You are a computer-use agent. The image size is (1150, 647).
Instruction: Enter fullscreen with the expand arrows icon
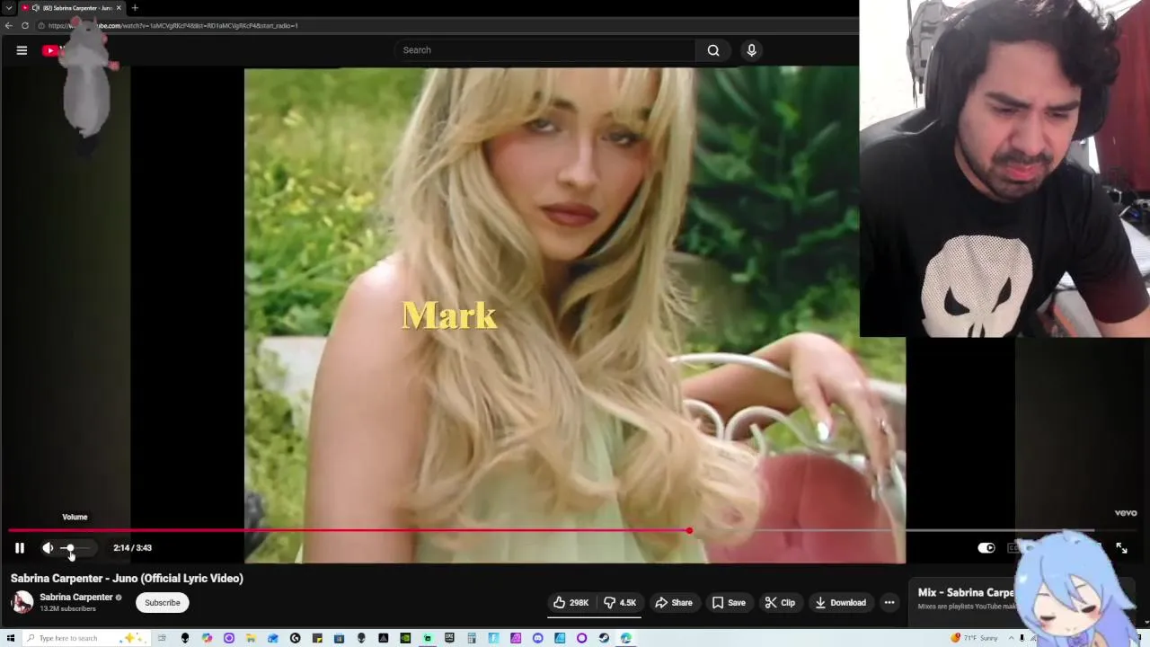[x=1121, y=547]
